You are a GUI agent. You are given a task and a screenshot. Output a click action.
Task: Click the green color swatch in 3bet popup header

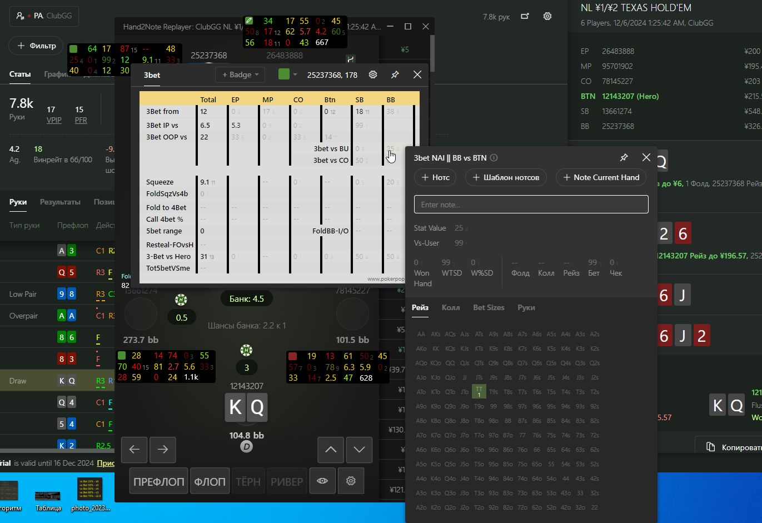(x=283, y=74)
